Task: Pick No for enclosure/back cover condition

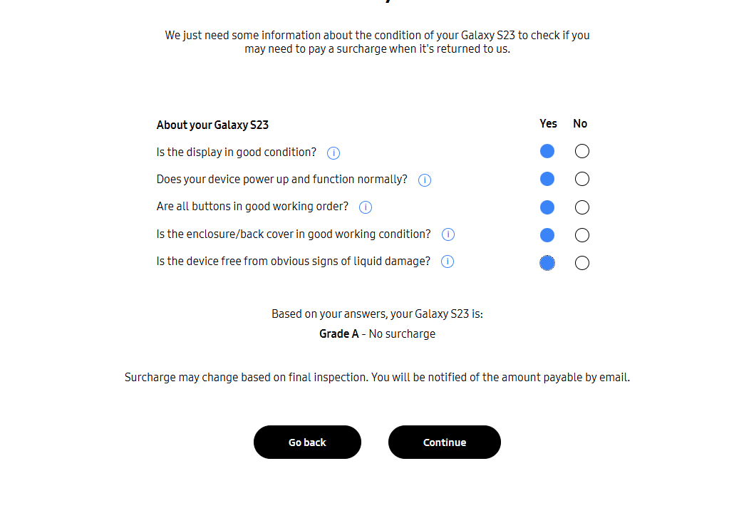Action: pos(582,235)
